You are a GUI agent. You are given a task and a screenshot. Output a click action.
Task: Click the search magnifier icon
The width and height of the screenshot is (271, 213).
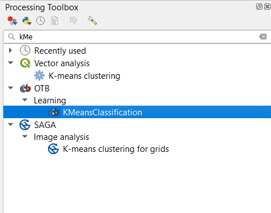tap(11, 37)
